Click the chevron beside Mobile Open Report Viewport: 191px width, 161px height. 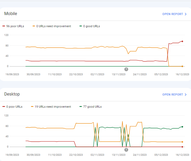(186, 14)
